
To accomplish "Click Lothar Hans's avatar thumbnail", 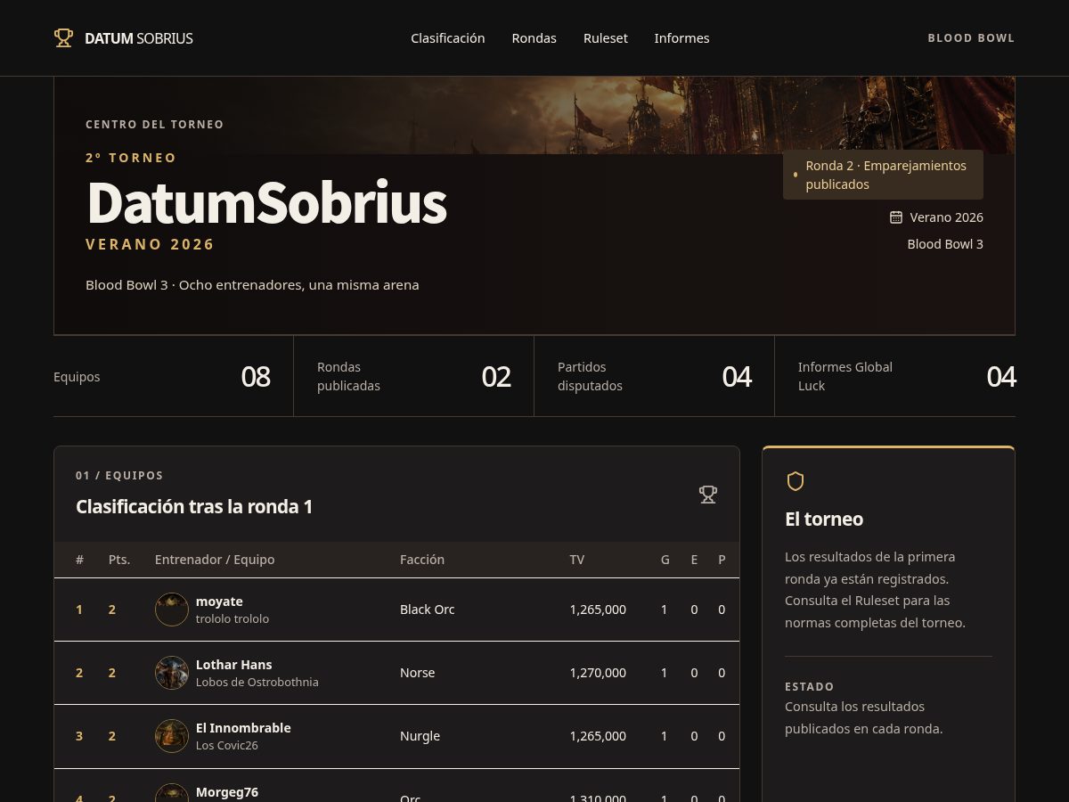I will click(x=172, y=673).
